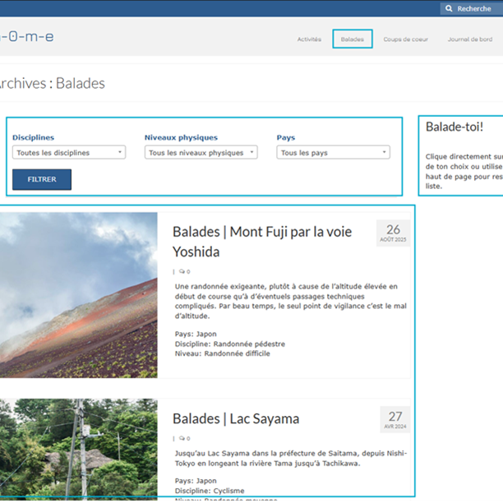Click "Pays: Japon" under Mont Fuji

(196, 334)
